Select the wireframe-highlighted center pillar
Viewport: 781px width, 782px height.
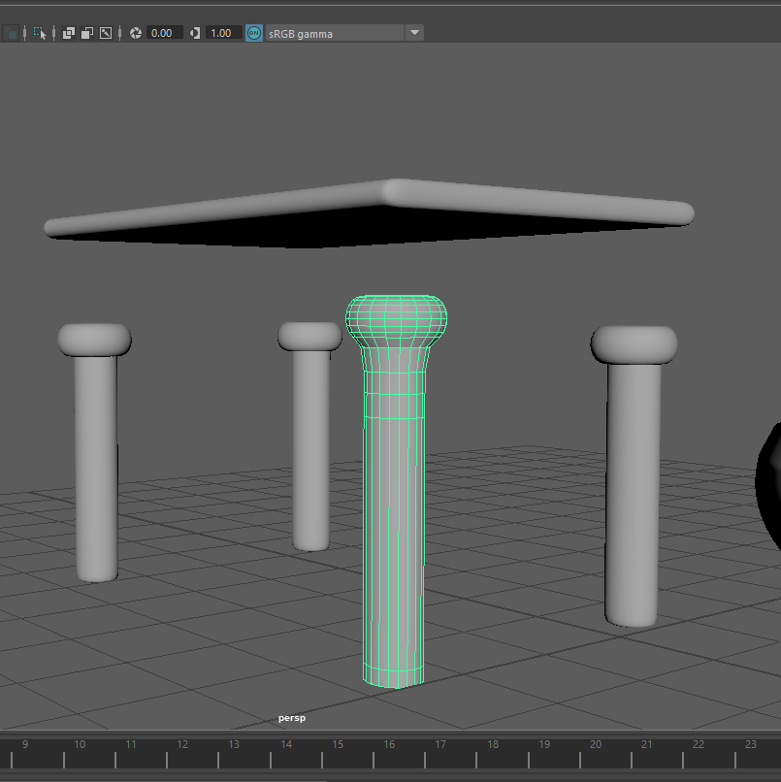pyautogui.click(x=393, y=534)
